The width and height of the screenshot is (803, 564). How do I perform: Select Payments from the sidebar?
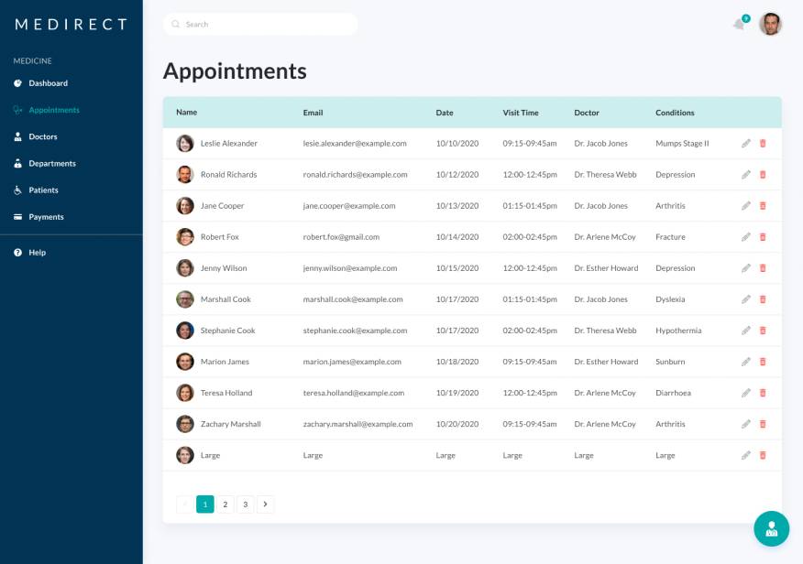coord(46,217)
